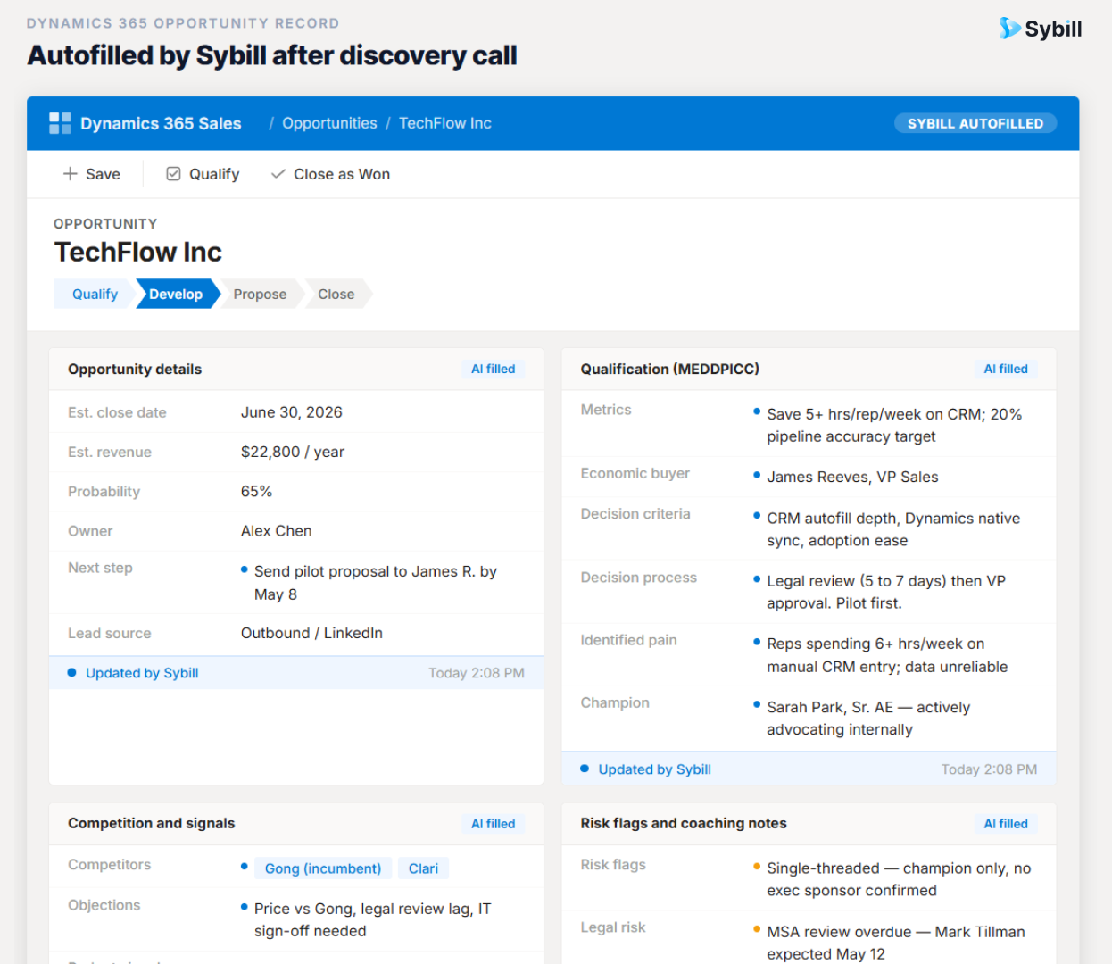Click the Gong (incumbent) competitor tag
The height and width of the screenshot is (964, 1112).
pyautogui.click(x=322, y=868)
